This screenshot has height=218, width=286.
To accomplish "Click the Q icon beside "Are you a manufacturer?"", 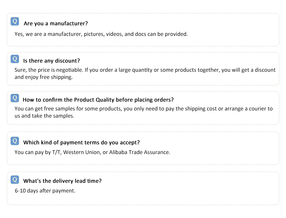I will (x=15, y=21).
